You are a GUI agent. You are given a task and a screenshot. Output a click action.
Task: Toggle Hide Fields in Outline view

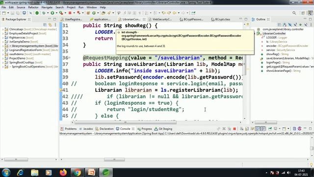[290, 25]
